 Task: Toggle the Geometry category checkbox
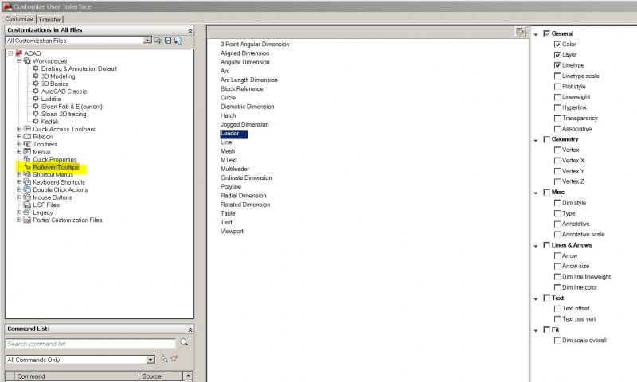tap(547, 139)
